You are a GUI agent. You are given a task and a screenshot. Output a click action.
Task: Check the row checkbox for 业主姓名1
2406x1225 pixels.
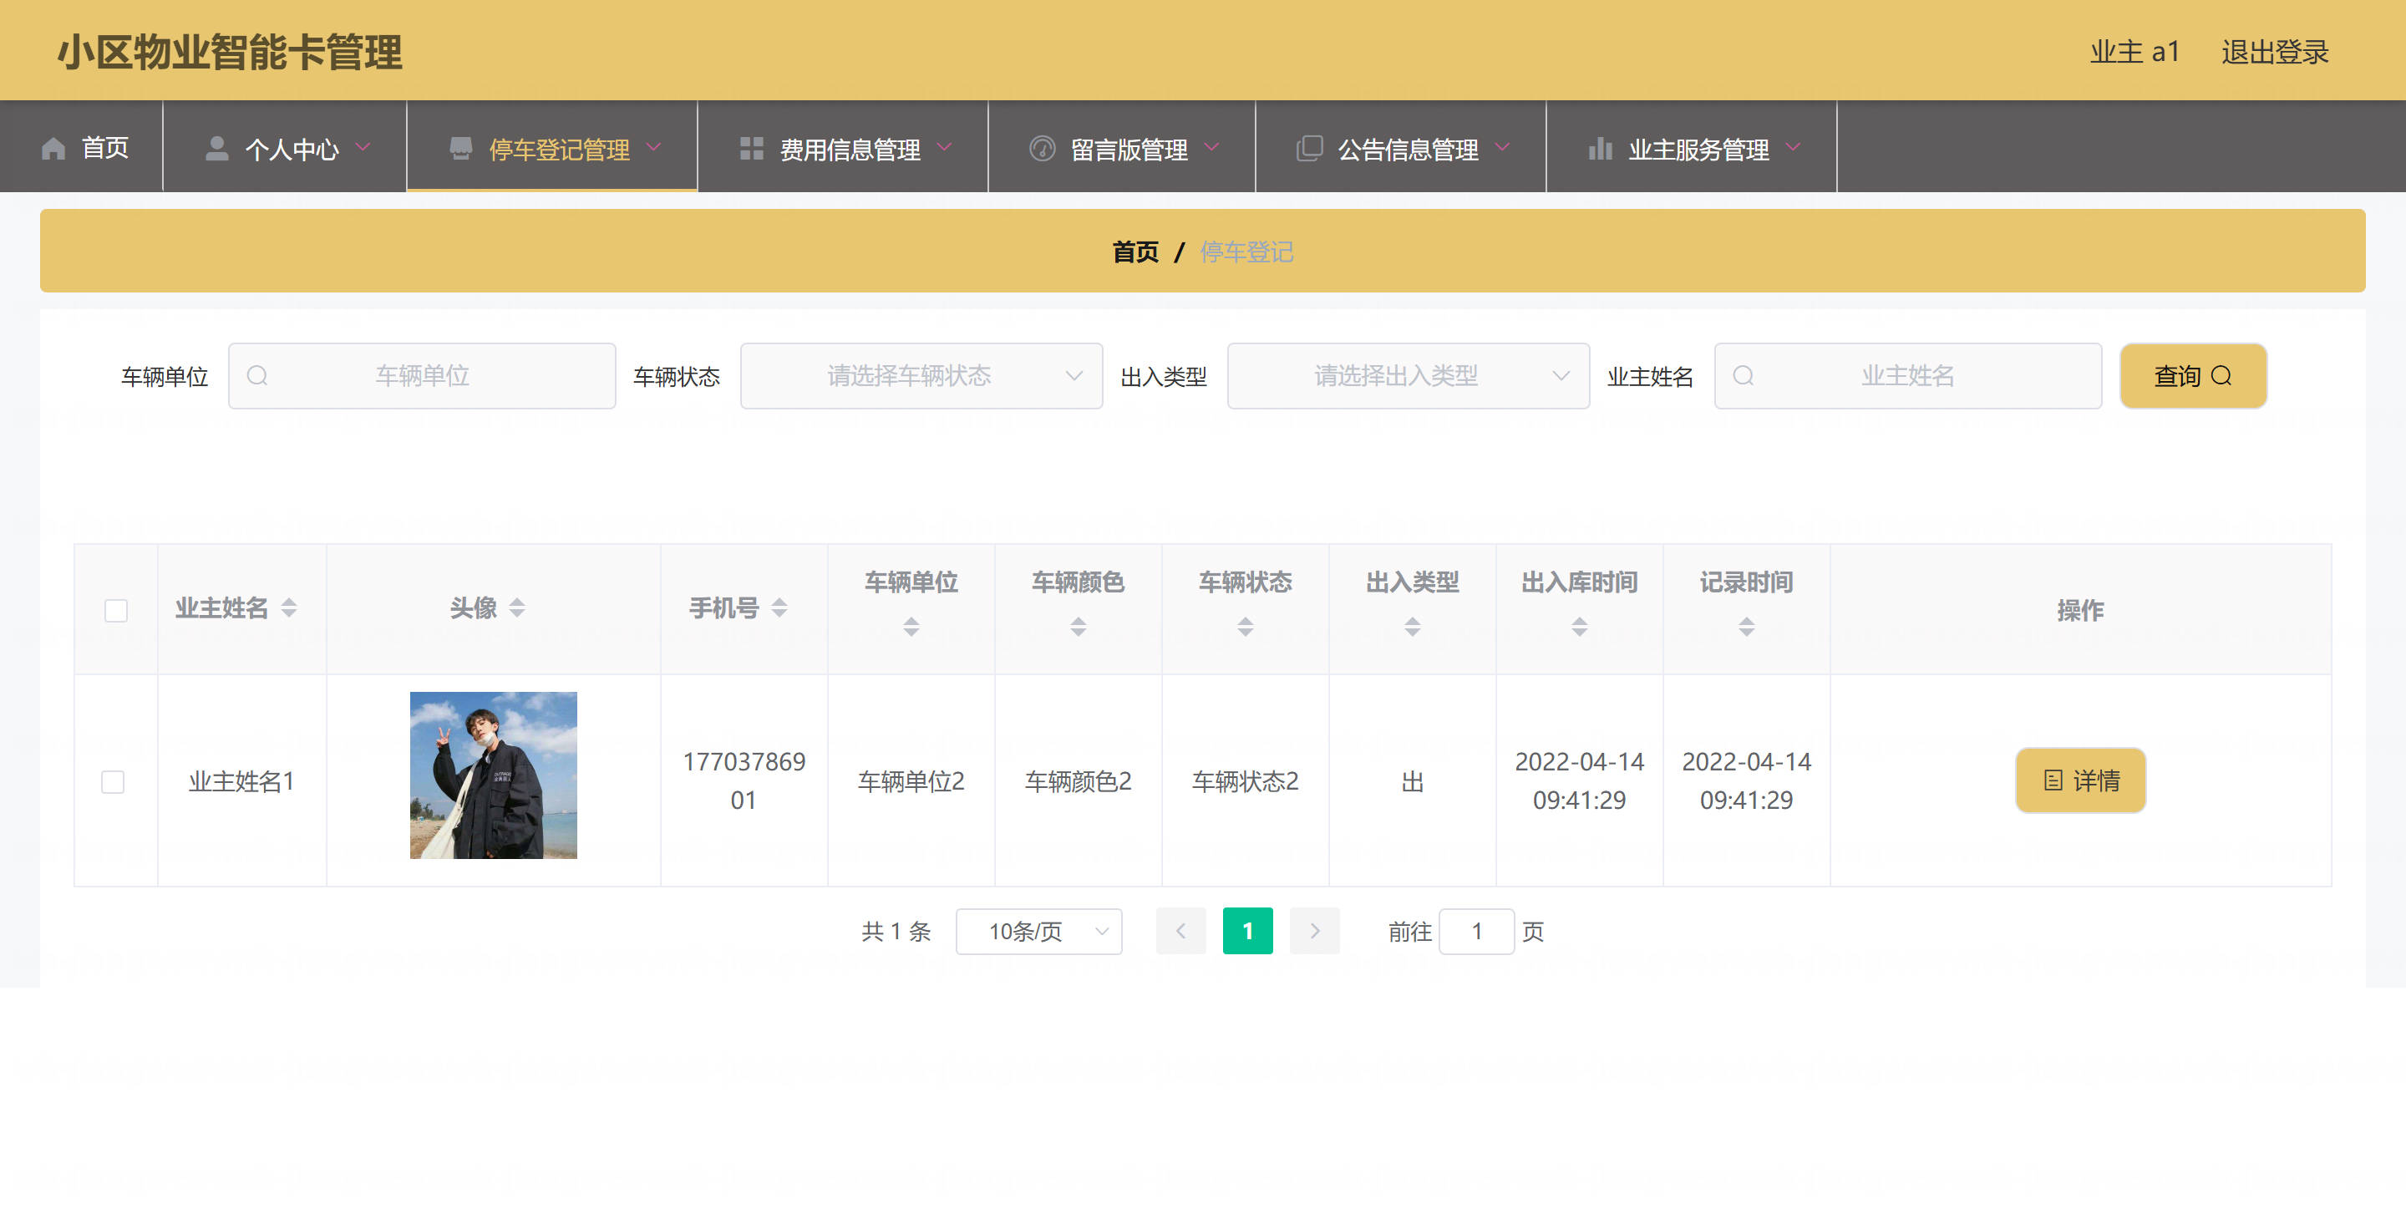(113, 782)
